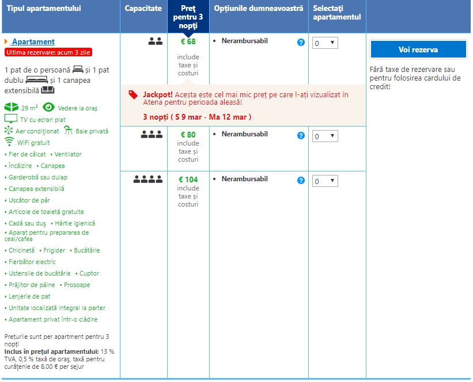Open quantity dropdown for the €104 apartment

pyautogui.click(x=325, y=181)
